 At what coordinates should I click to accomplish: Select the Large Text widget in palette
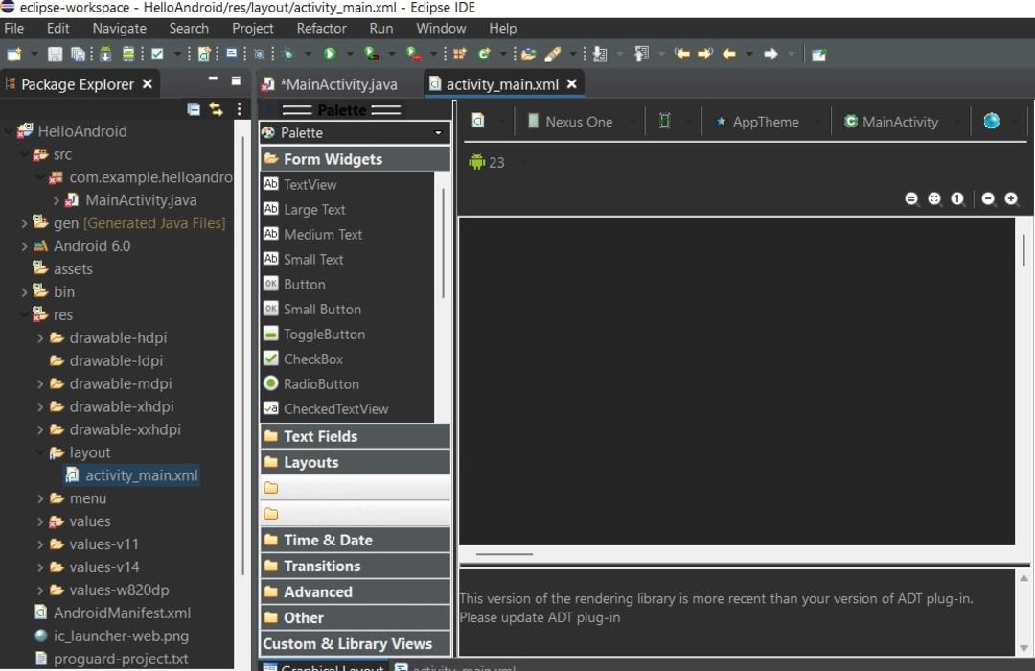[x=348, y=209]
